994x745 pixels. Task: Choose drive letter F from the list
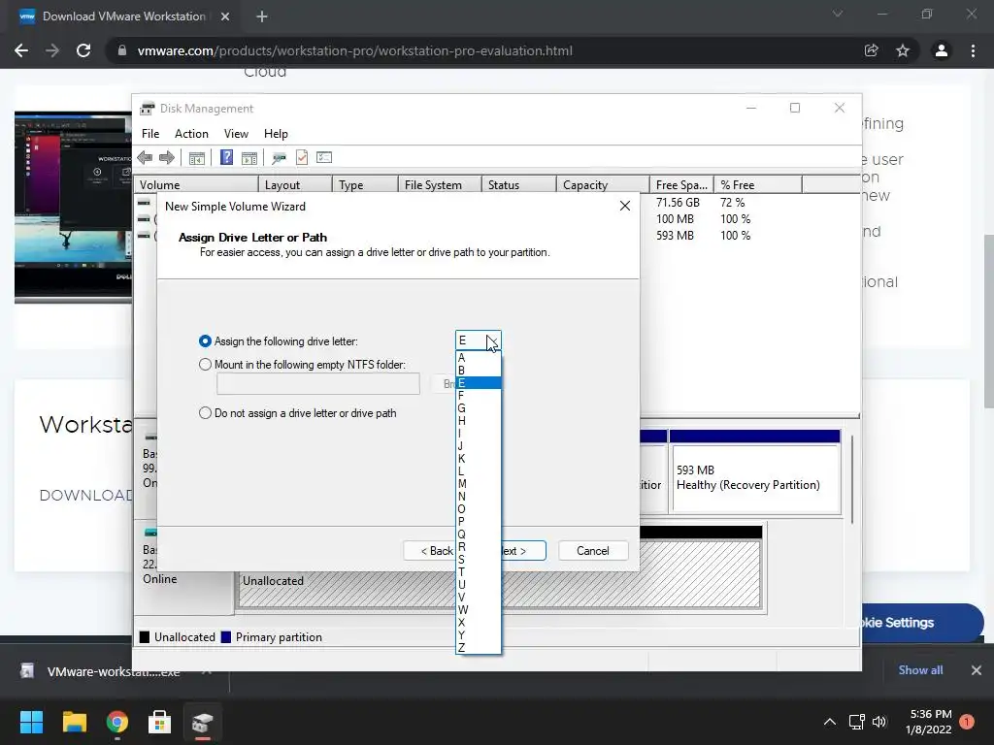pos(478,396)
